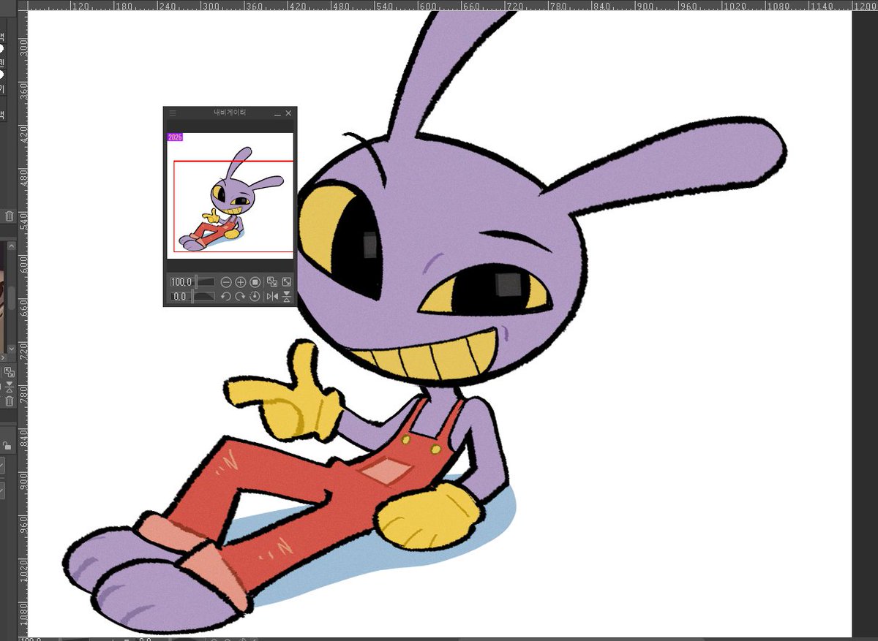Click the Navigator zoom slider
The width and height of the screenshot is (878, 641).
(205, 282)
